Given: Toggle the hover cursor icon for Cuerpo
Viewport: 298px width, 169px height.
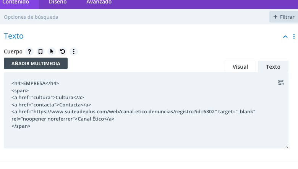Looking at the screenshot, I should coord(52,52).
